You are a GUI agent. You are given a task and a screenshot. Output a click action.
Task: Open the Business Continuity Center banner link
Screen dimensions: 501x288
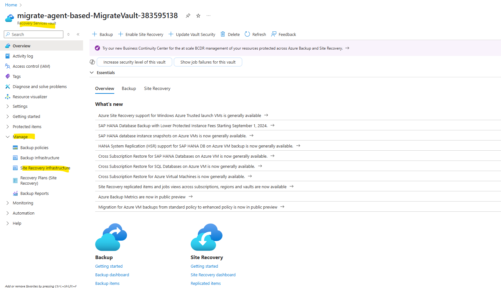pos(226,48)
